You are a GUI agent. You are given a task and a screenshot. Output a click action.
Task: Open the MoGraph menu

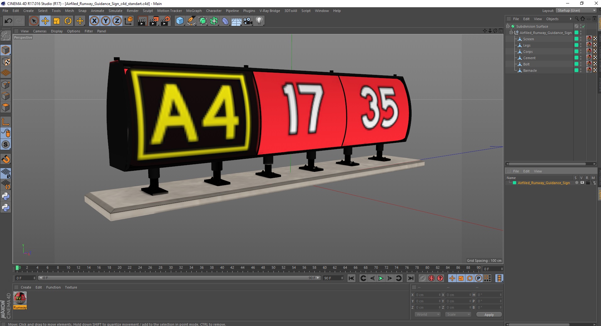[x=194, y=11]
